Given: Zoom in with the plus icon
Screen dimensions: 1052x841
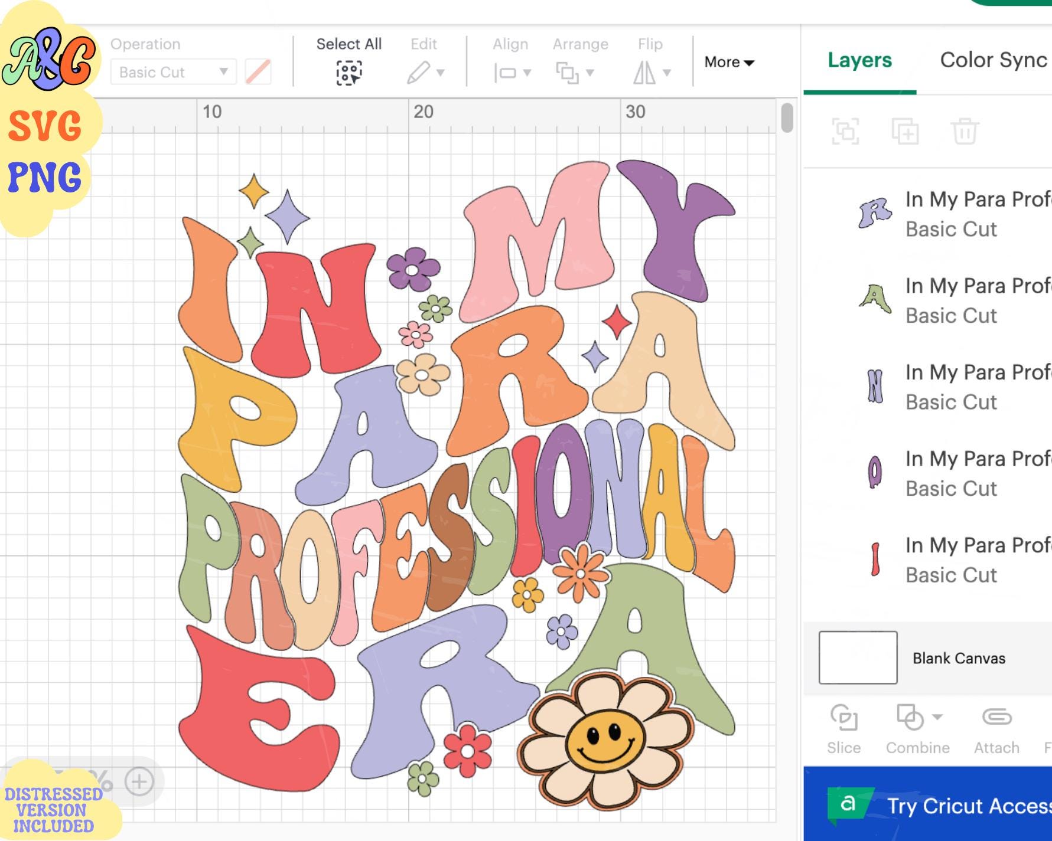Looking at the screenshot, I should pos(139,782).
